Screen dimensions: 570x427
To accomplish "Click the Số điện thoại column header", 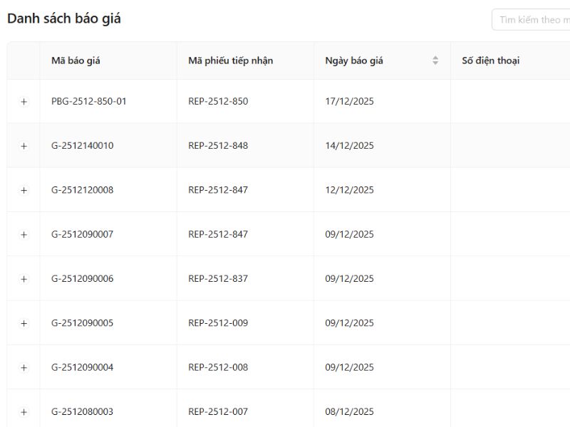I will coord(490,60).
